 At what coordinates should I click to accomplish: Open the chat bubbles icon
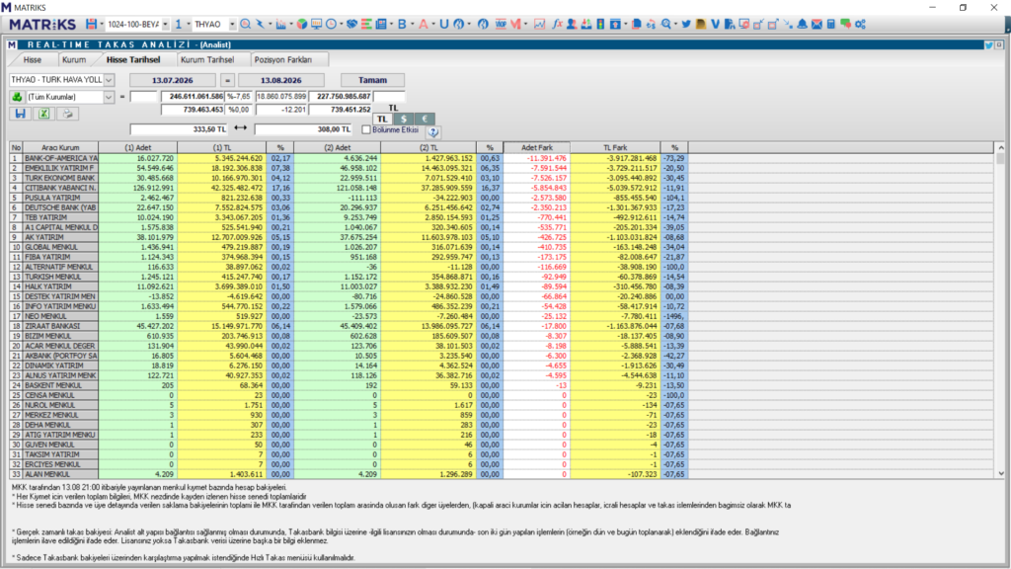click(x=845, y=24)
